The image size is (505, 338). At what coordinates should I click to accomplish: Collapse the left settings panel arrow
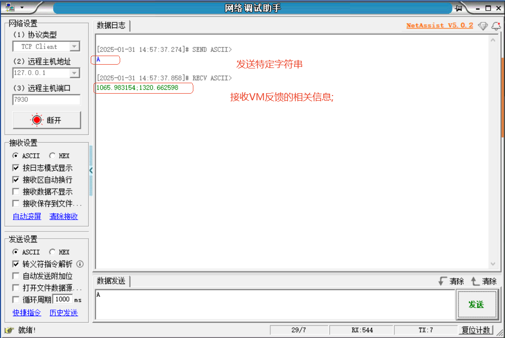pos(91,171)
